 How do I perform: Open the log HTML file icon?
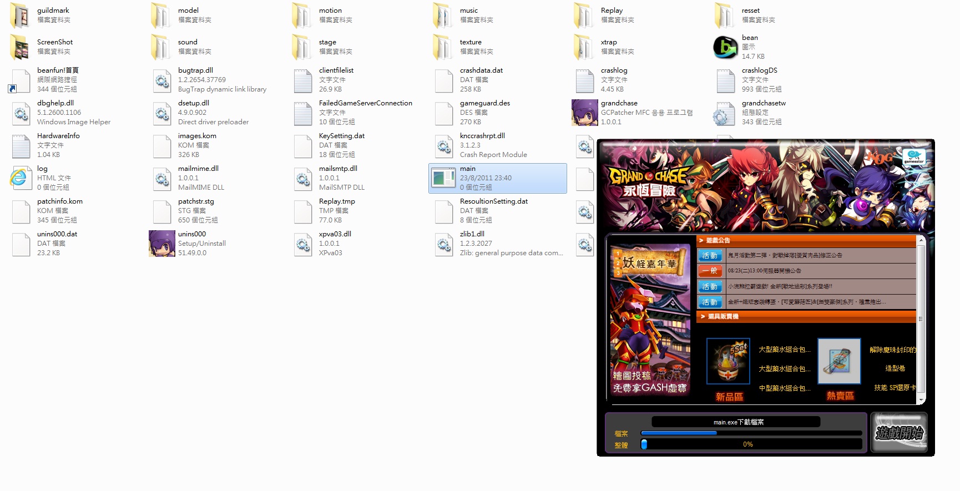coord(21,178)
